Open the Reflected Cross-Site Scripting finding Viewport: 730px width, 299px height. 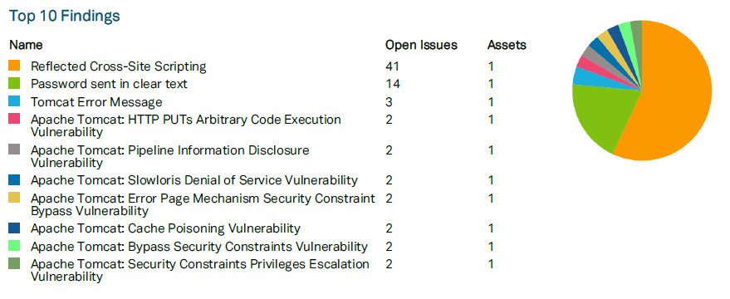[x=118, y=66]
